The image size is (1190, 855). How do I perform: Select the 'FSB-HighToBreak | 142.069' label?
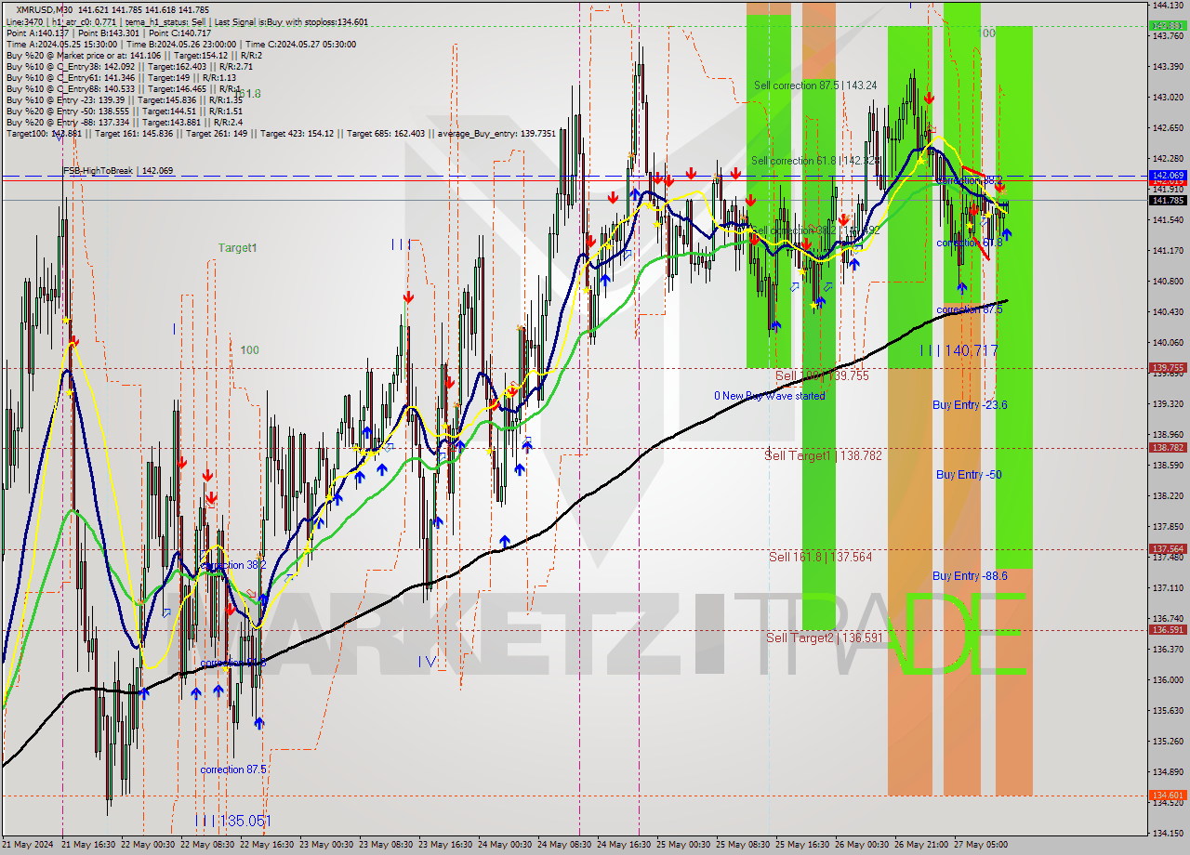point(118,171)
